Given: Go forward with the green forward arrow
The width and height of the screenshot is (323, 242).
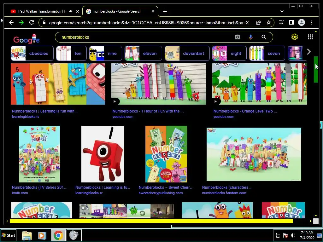Looking at the screenshot, I should (x=21, y=22).
